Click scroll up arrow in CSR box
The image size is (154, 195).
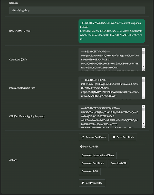point(143,106)
